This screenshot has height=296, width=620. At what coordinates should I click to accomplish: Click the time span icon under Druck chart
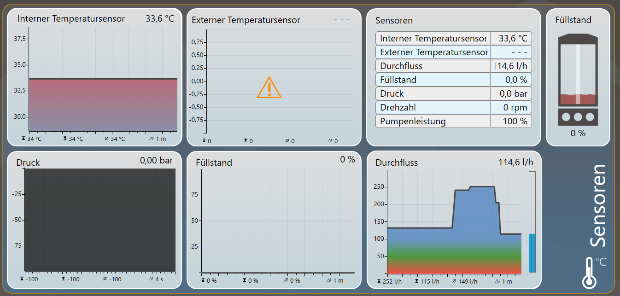(x=151, y=279)
